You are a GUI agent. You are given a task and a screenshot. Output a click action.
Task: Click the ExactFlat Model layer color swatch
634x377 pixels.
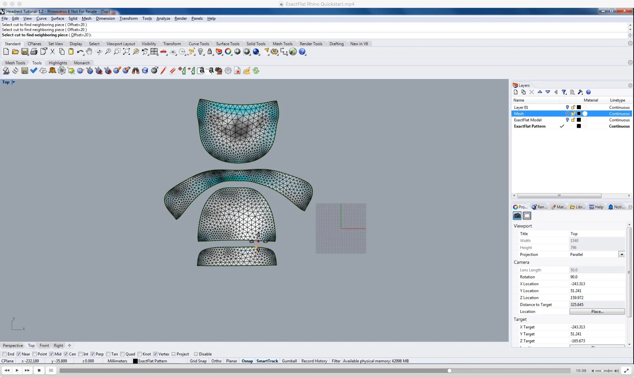click(x=579, y=120)
